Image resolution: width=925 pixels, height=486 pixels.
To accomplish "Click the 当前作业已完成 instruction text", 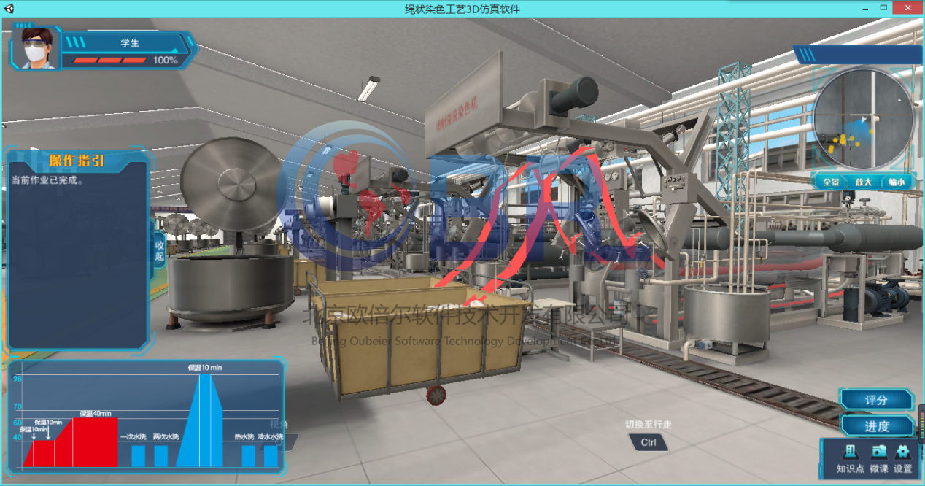I will click(48, 180).
